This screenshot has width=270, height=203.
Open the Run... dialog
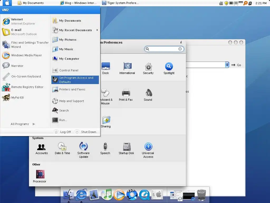tap(75, 120)
